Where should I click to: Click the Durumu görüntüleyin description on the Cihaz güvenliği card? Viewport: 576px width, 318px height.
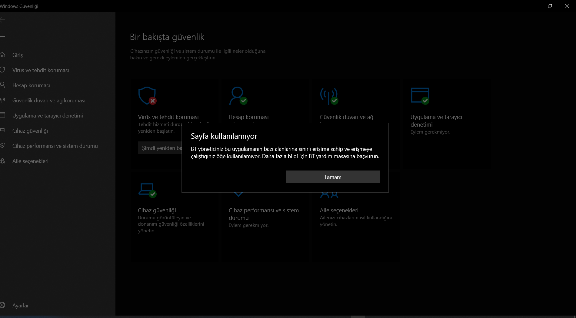[171, 224]
